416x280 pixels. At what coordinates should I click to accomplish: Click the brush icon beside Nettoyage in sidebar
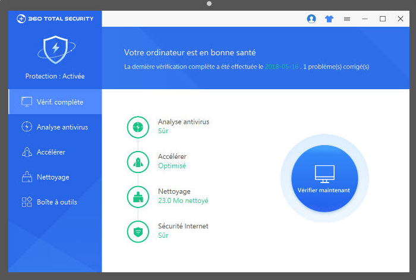[x=27, y=177]
